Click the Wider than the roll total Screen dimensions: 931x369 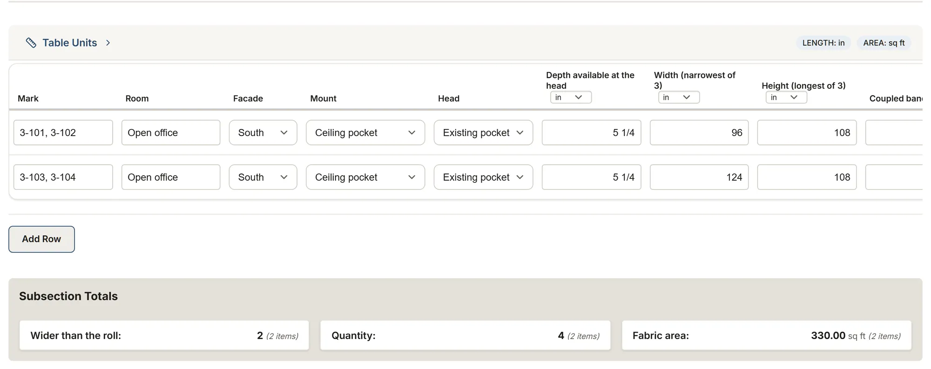pos(164,335)
